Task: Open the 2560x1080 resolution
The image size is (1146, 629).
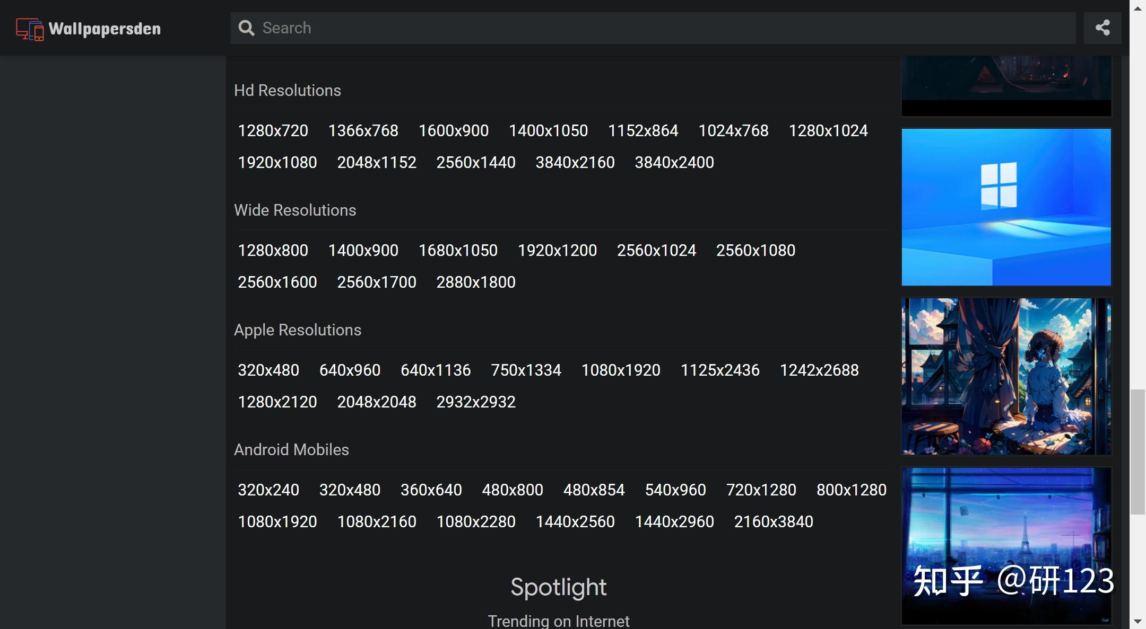Action: click(x=756, y=251)
